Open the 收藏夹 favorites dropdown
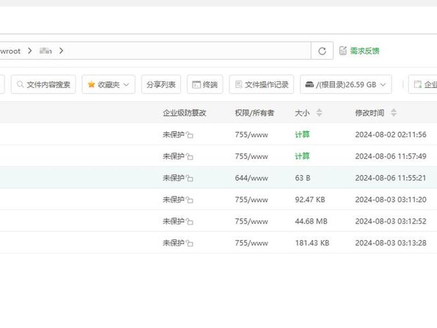This screenshot has height=328, width=437. 108,84
